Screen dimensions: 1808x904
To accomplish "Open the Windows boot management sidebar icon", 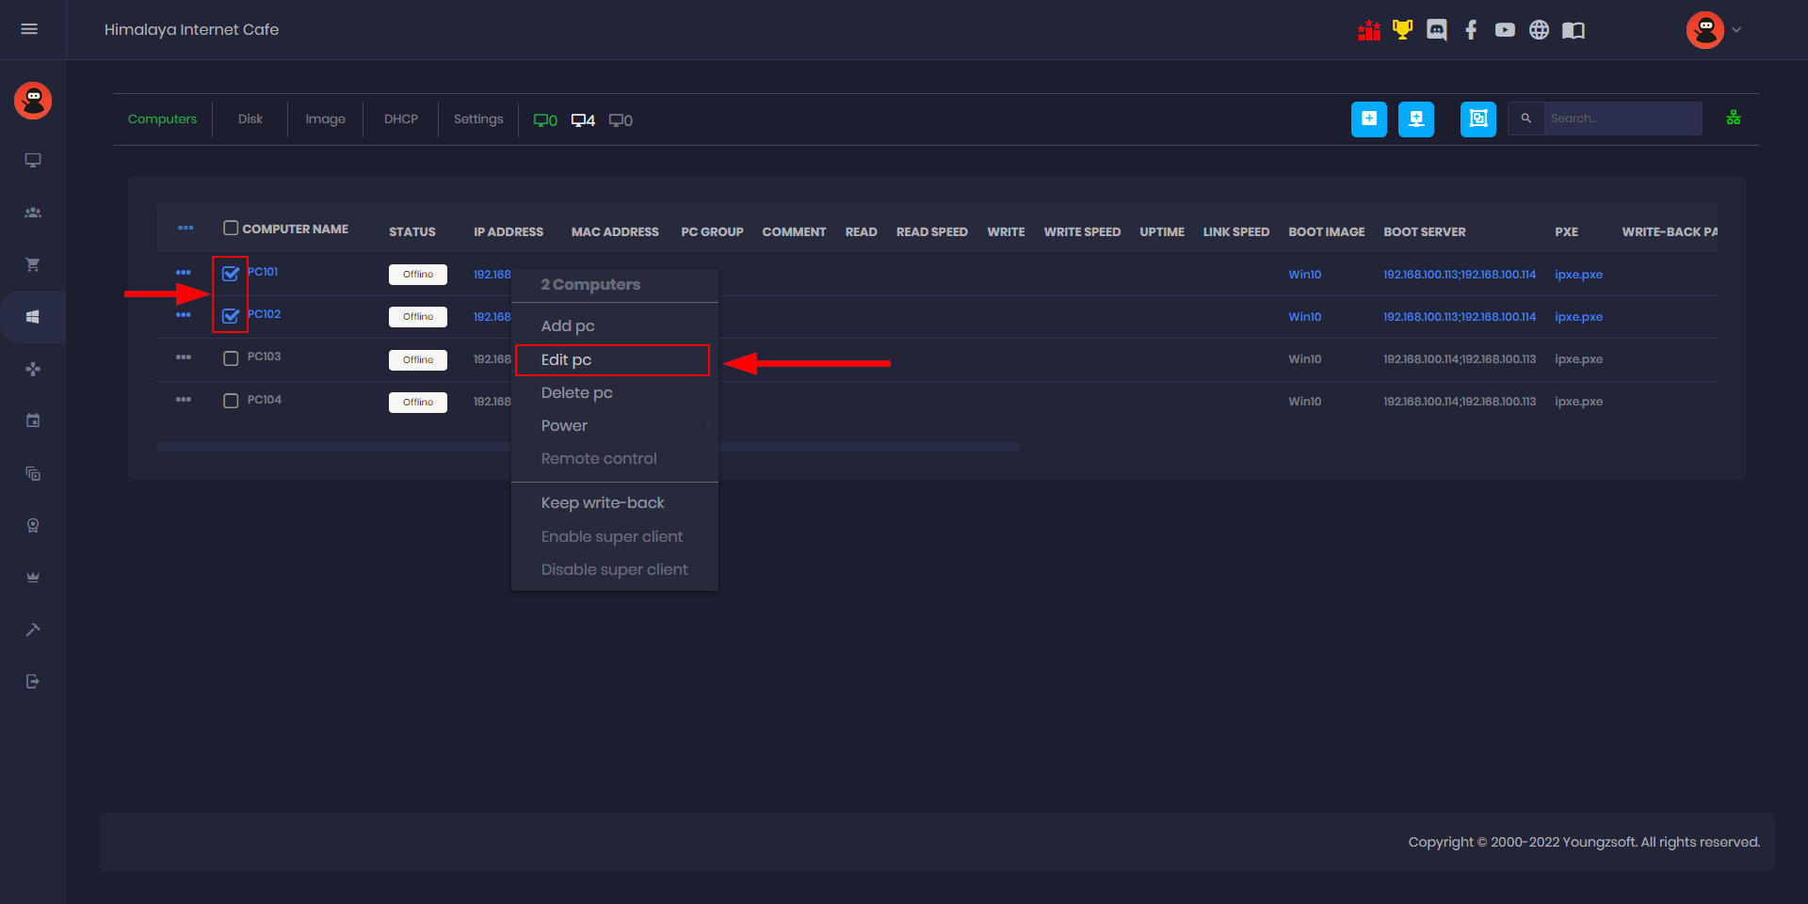I will (x=32, y=316).
